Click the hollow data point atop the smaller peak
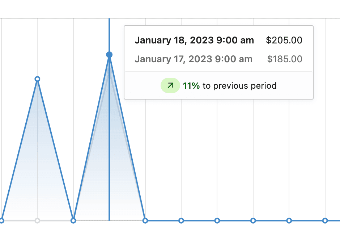Viewport: 340px width, 236px height. click(x=37, y=79)
